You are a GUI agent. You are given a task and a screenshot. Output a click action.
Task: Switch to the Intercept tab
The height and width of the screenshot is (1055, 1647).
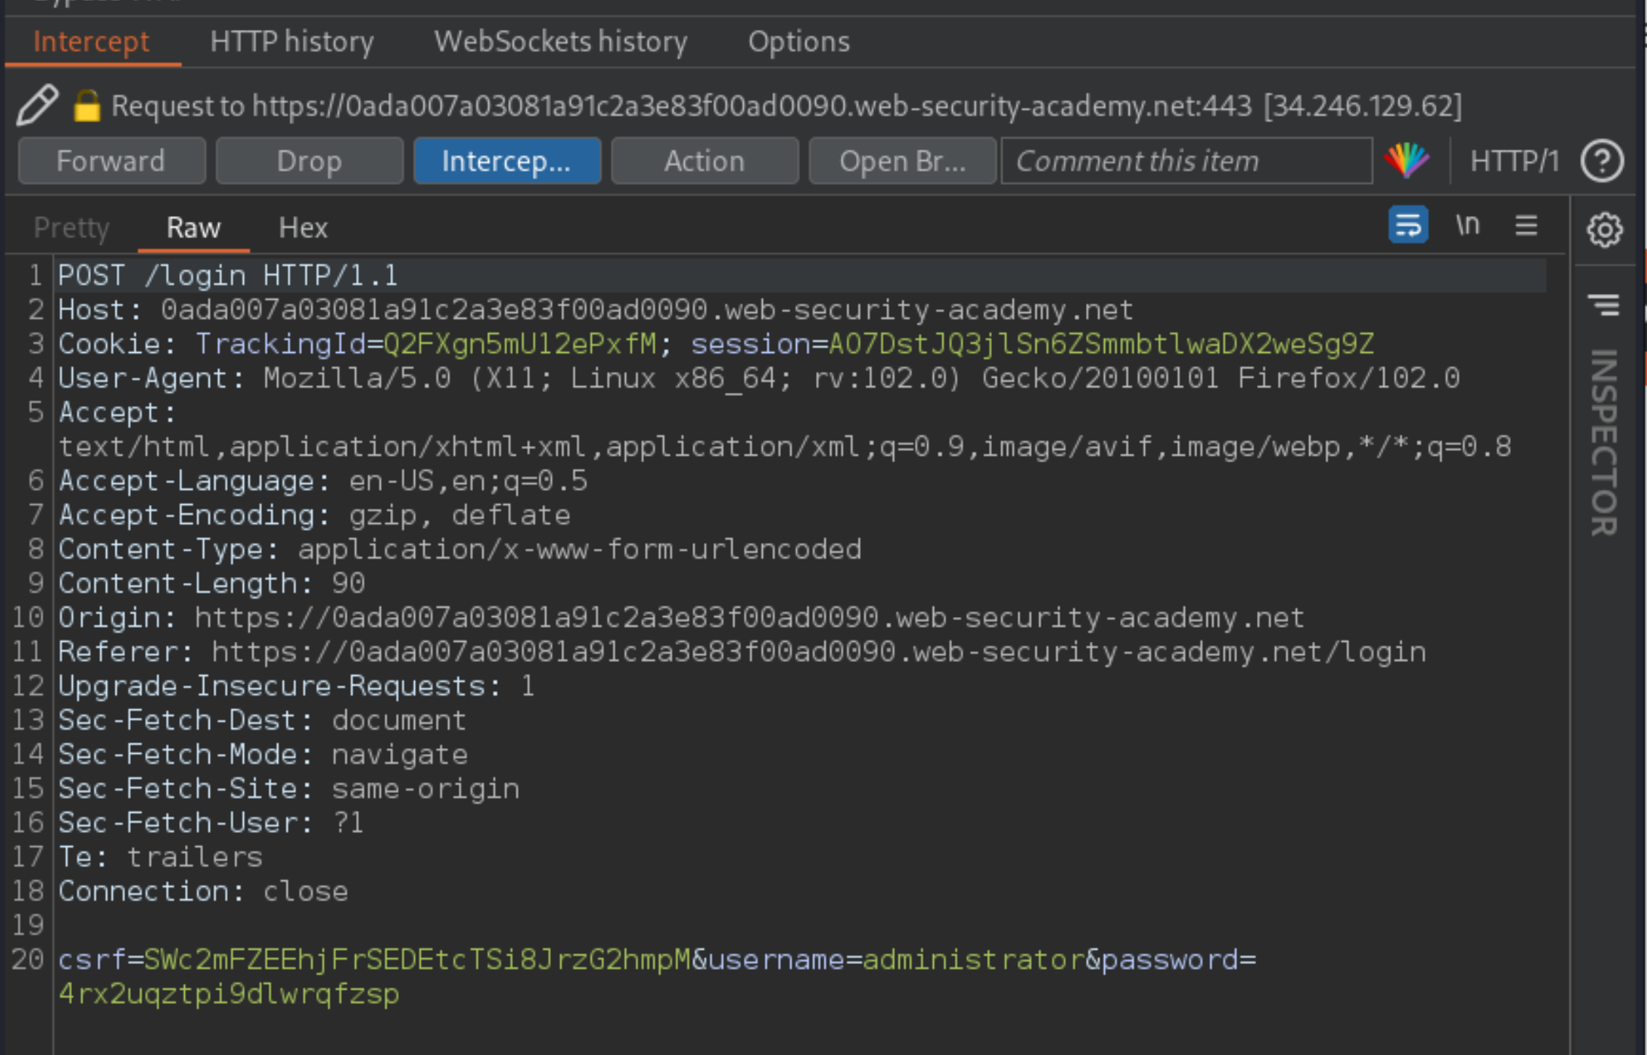click(92, 41)
